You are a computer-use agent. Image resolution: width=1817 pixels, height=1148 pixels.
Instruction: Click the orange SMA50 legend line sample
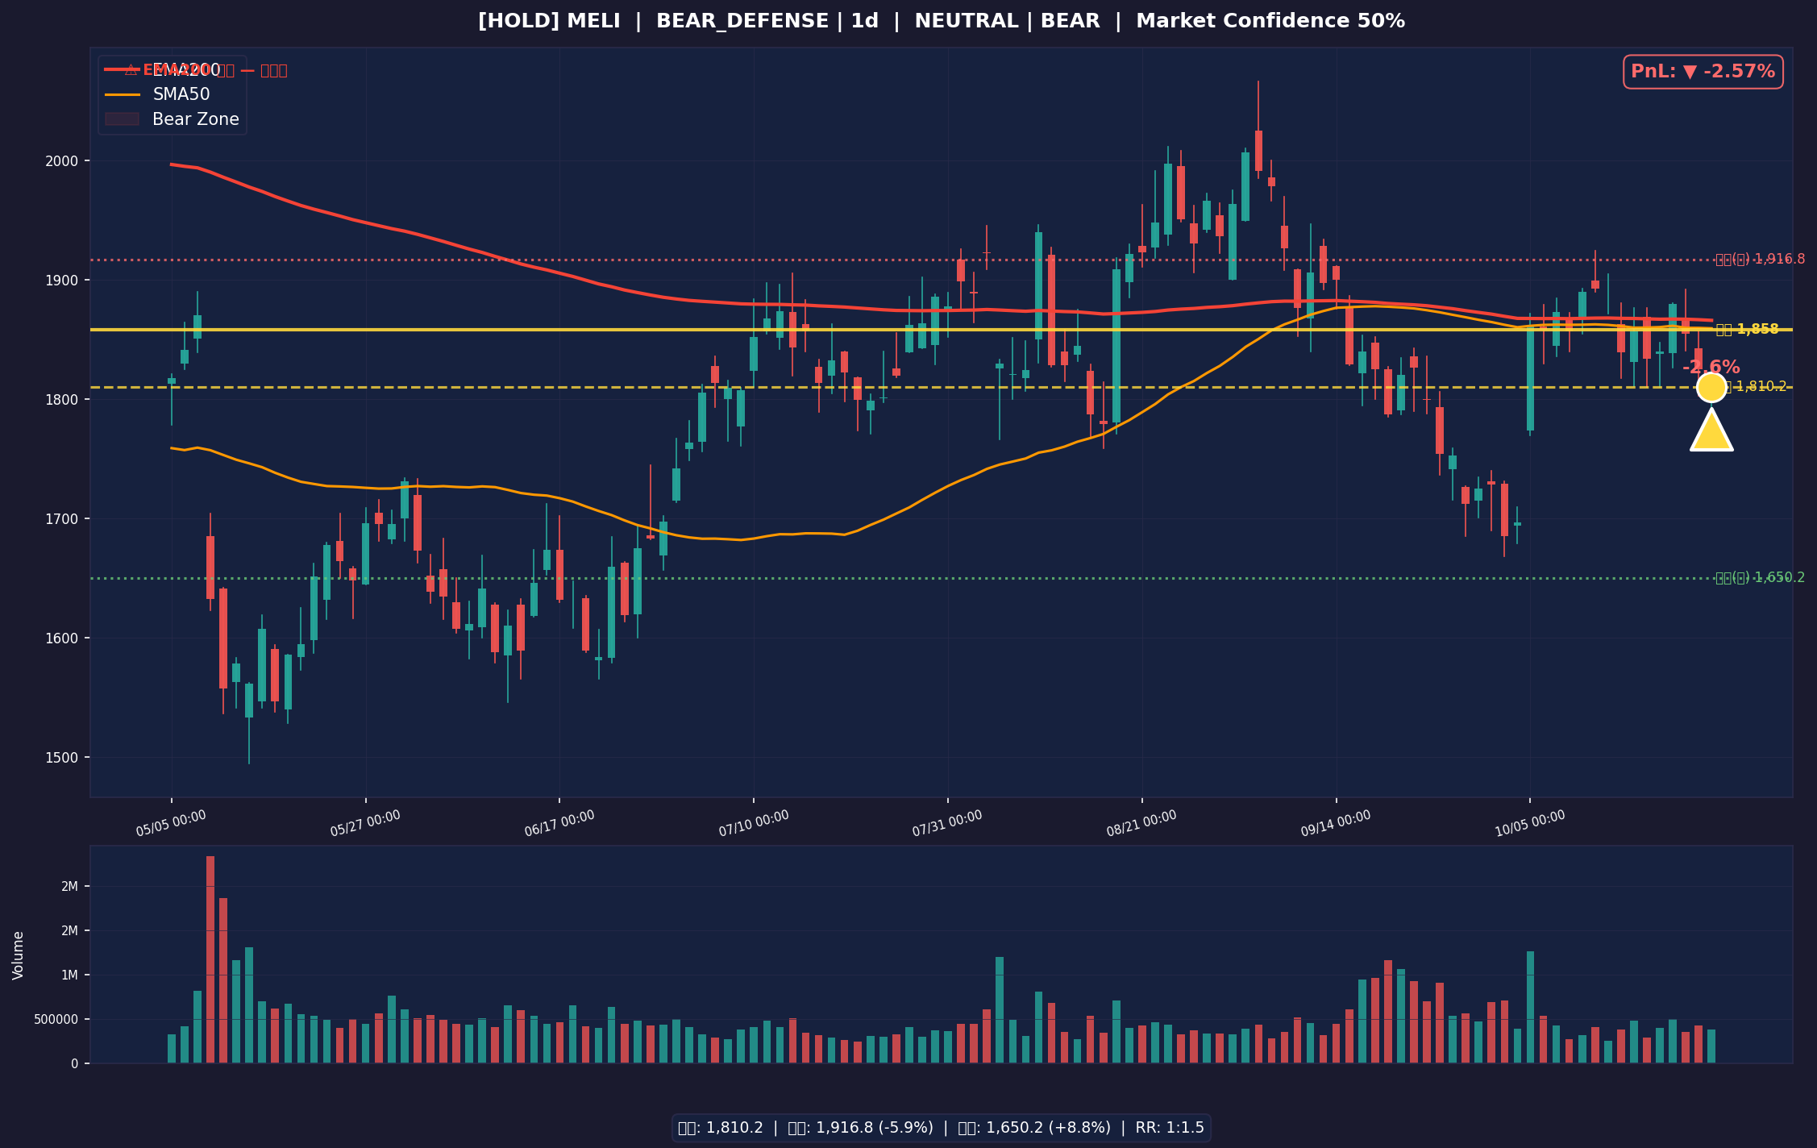(122, 94)
